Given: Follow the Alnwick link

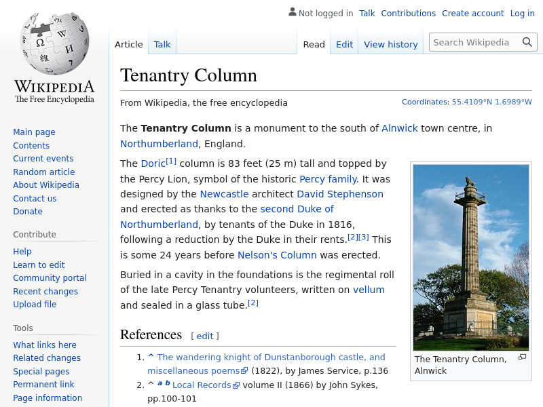Looking at the screenshot, I should (x=399, y=128).
